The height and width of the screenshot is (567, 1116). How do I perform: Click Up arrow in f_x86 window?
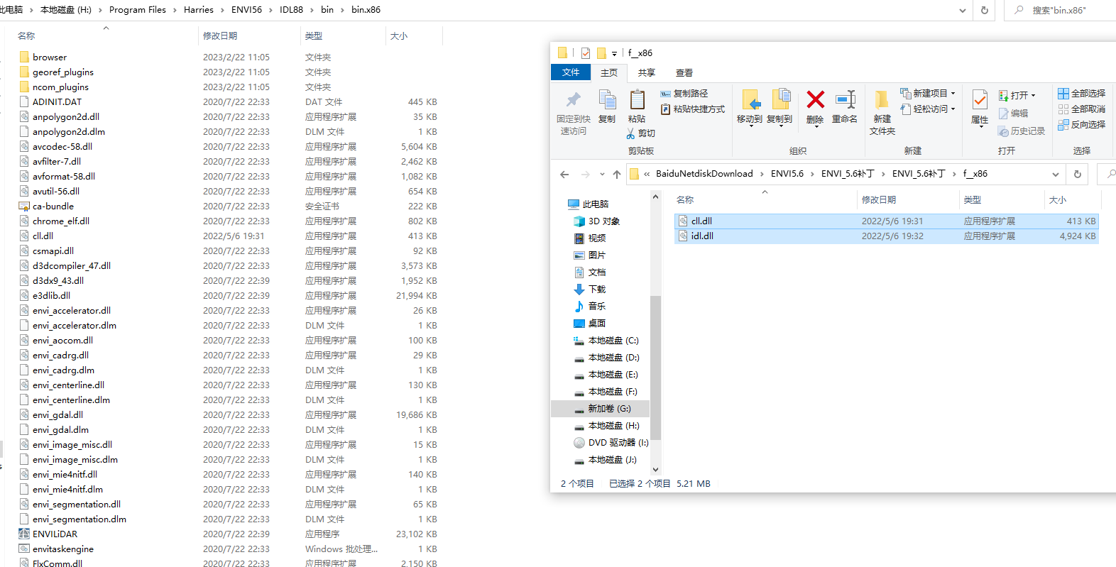(617, 174)
